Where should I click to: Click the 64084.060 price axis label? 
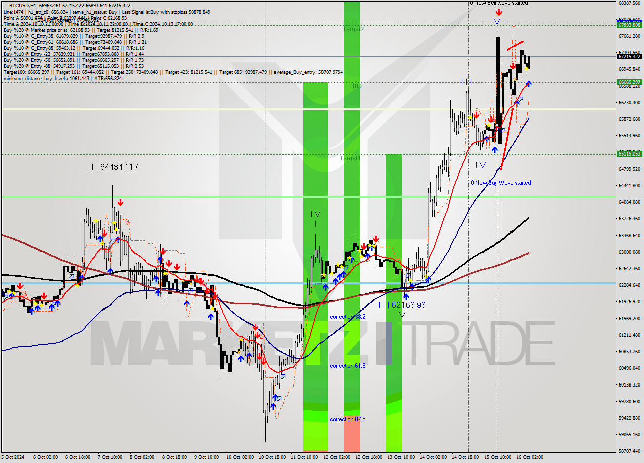click(629, 202)
